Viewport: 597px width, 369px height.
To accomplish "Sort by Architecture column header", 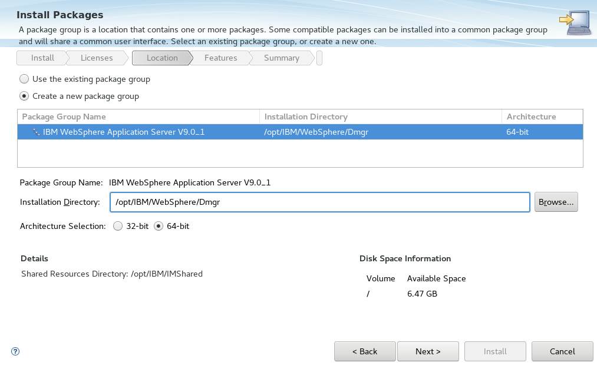I will pyautogui.click(x=542, y=117).
